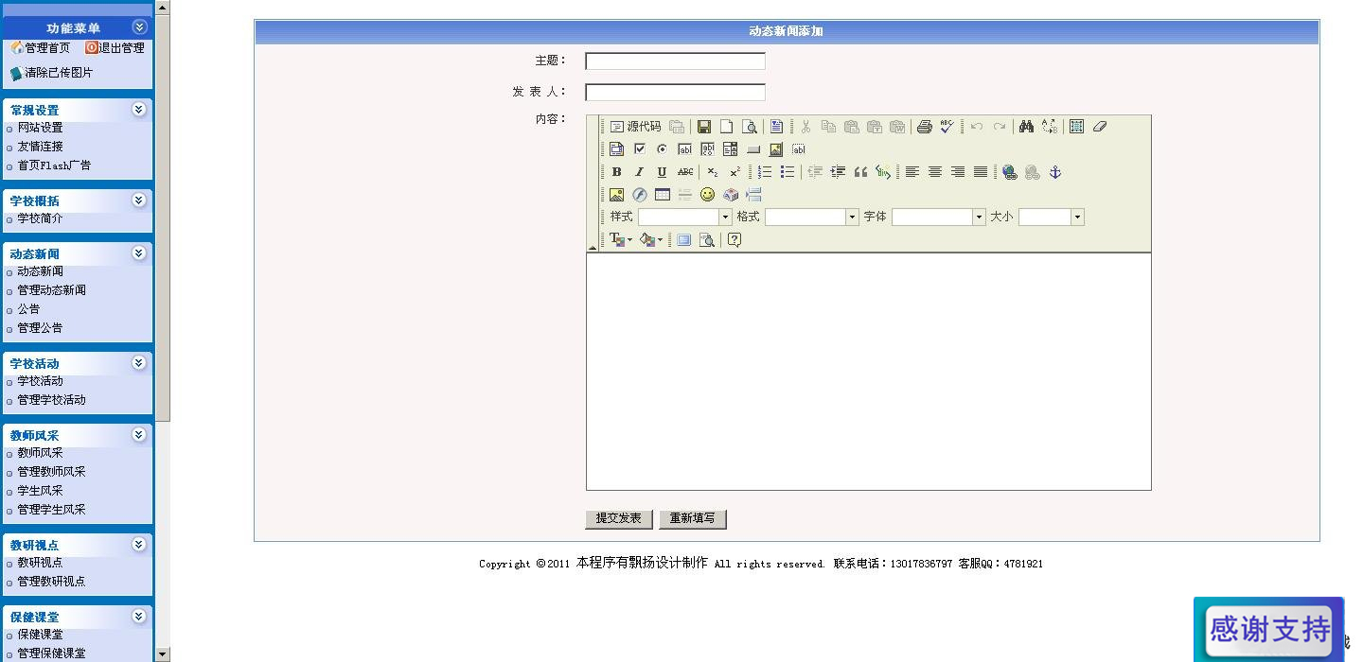Apply blockquote formatting

click(x=860, y=172)
